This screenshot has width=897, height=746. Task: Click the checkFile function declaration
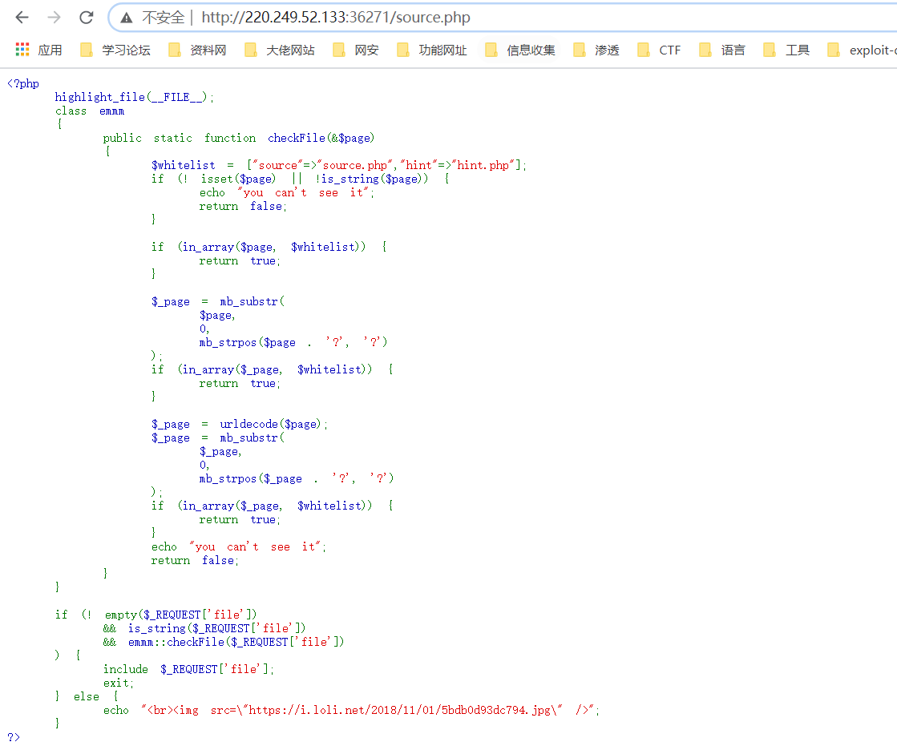click(x=239, y=138)
